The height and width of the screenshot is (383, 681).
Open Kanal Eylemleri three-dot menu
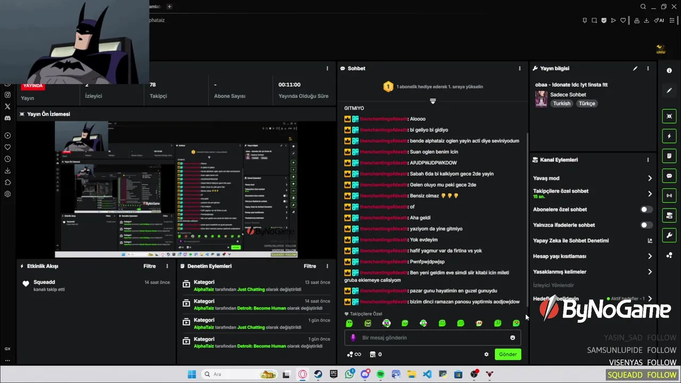point(648,160)
